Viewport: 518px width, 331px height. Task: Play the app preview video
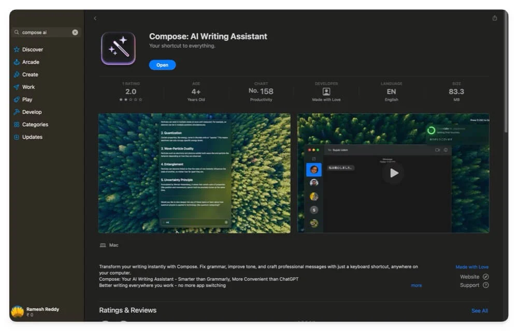point(393,173)
